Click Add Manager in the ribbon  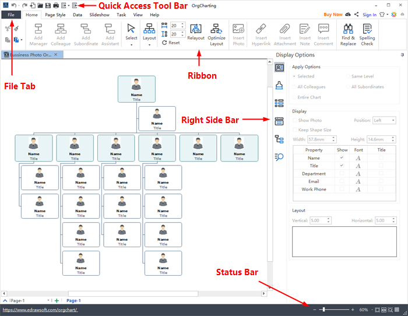pos(38,34)
